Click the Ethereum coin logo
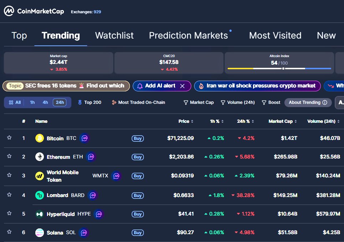The image size is (344, 242). coord(40,157)
